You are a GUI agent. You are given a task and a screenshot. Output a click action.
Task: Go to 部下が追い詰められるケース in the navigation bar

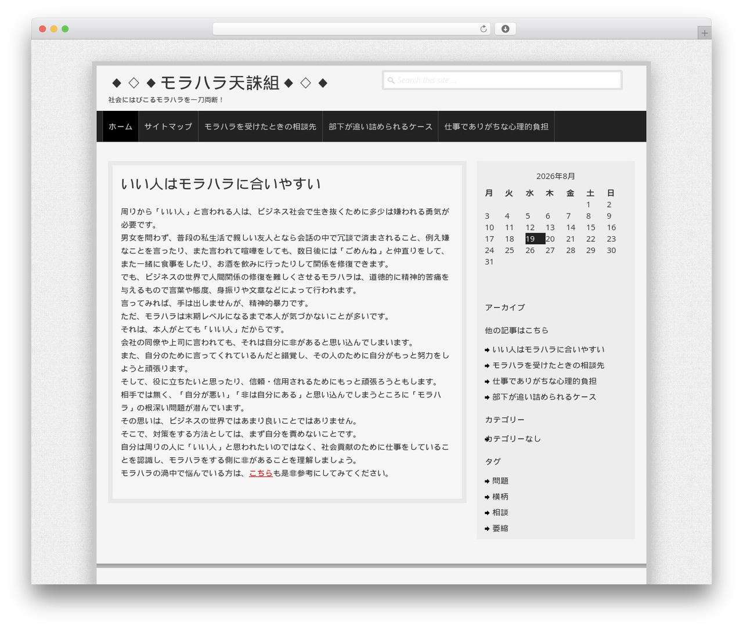pyautogui.click(x=380, y=126)
